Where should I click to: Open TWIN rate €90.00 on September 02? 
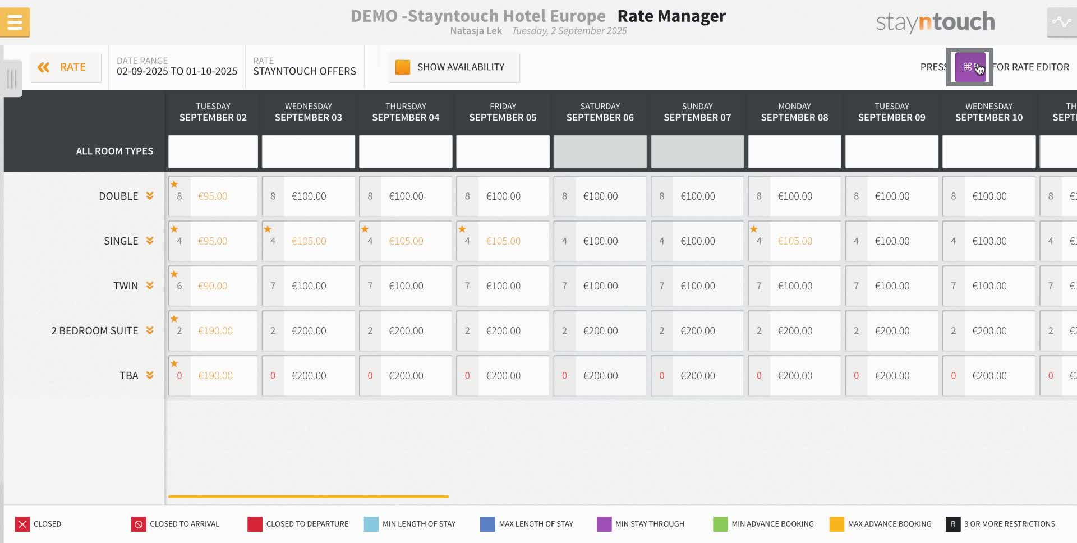tap(213, 286)
